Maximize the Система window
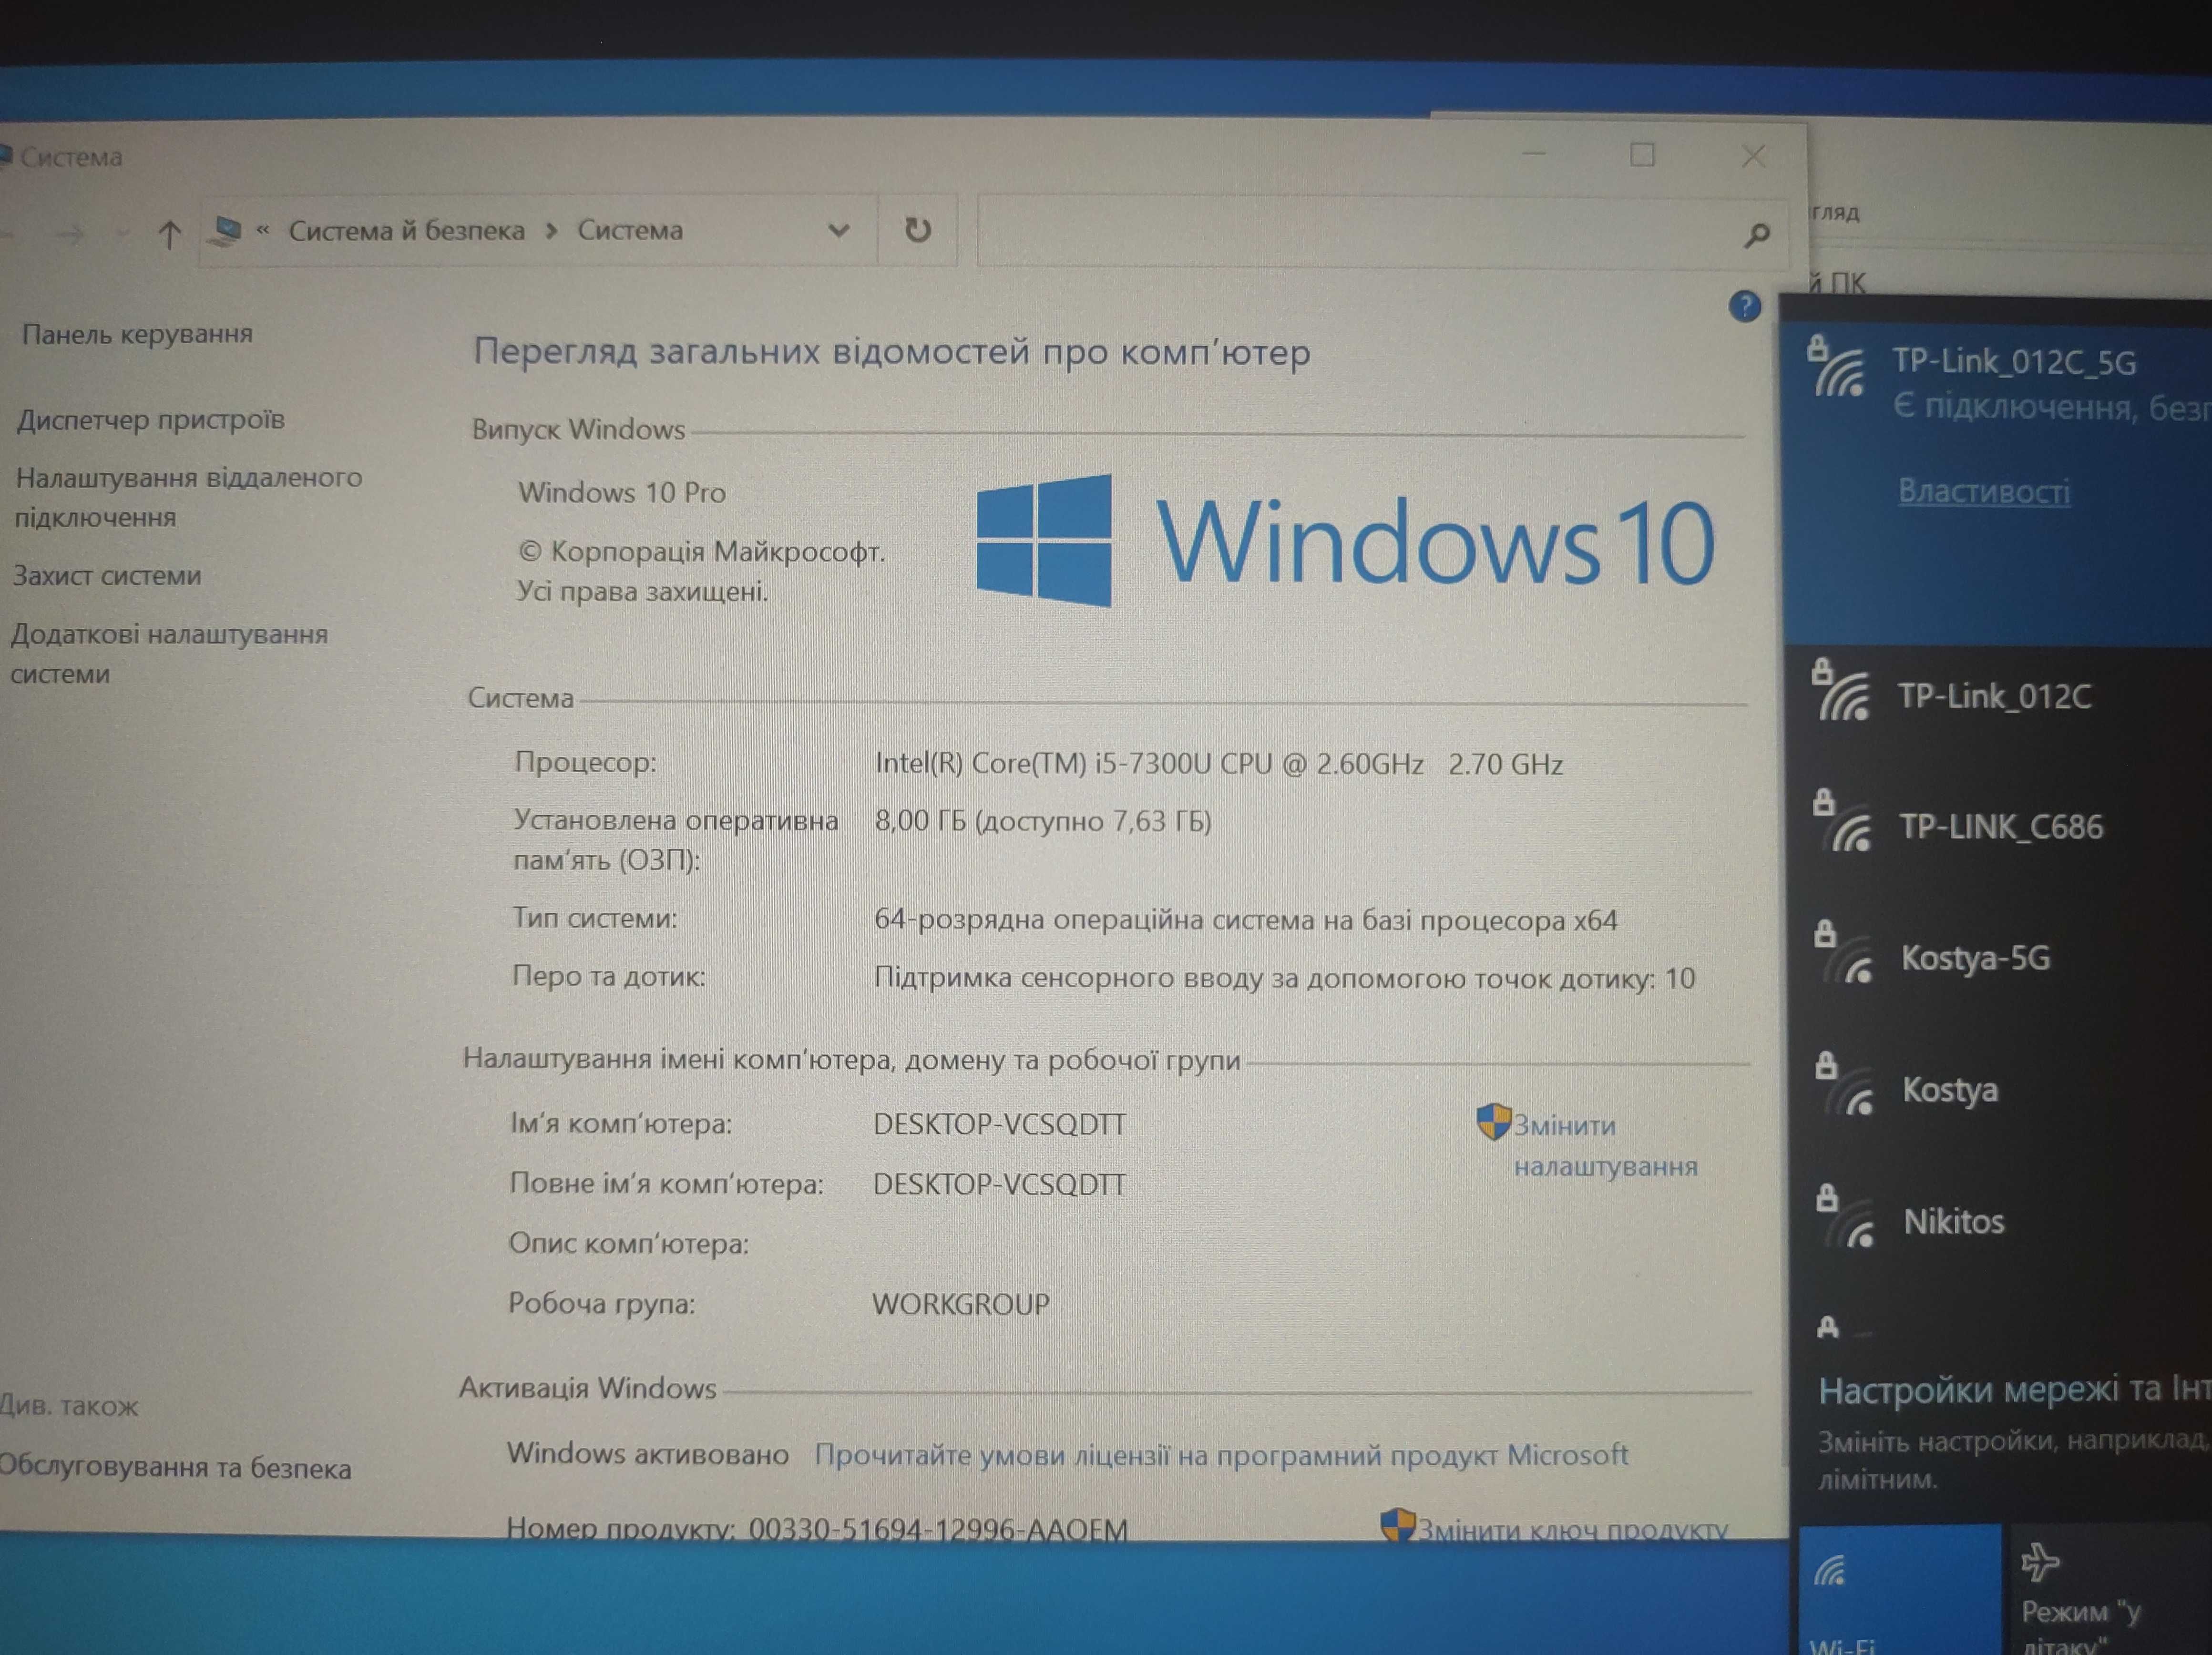Viewport: 2212px width, 1655px height. pos(1642,154)
